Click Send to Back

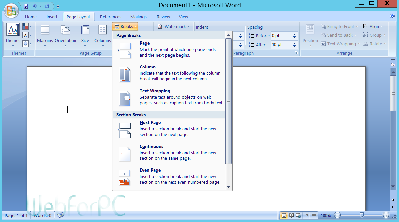[x=339, y=35]
